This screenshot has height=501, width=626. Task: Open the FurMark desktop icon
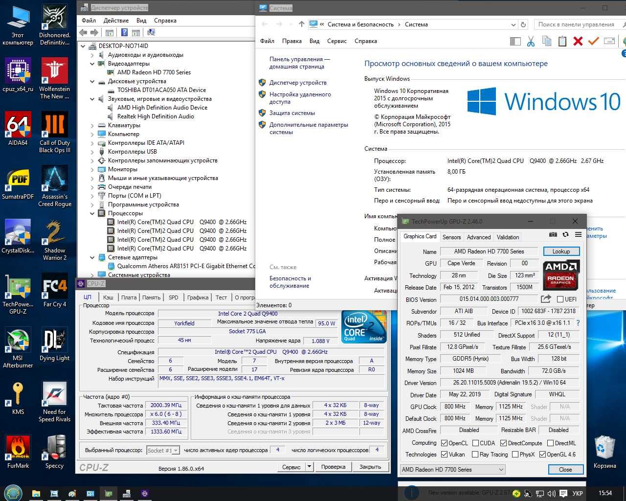[18, 452]
